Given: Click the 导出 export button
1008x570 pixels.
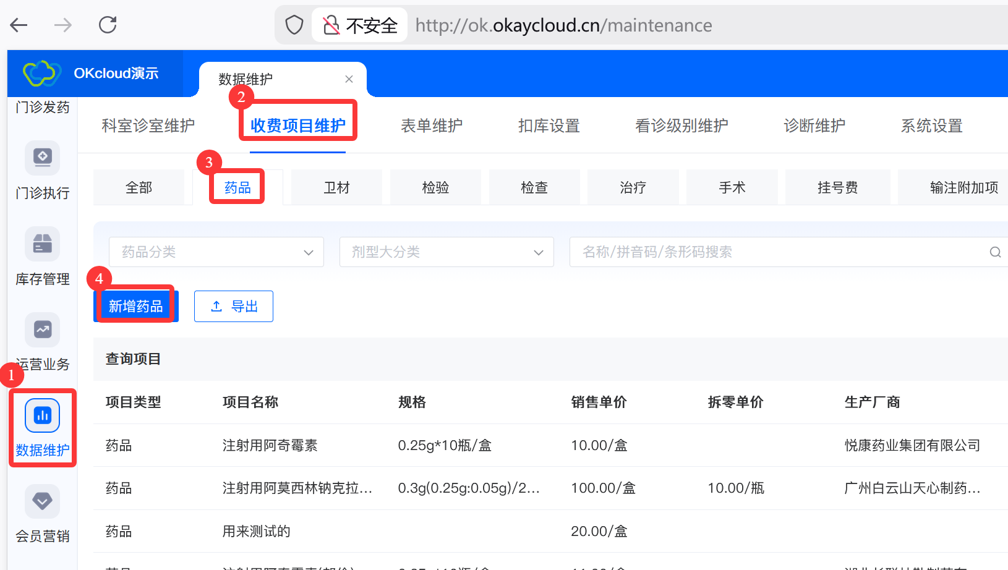Looking at the screenshot, I should [234, 307].
